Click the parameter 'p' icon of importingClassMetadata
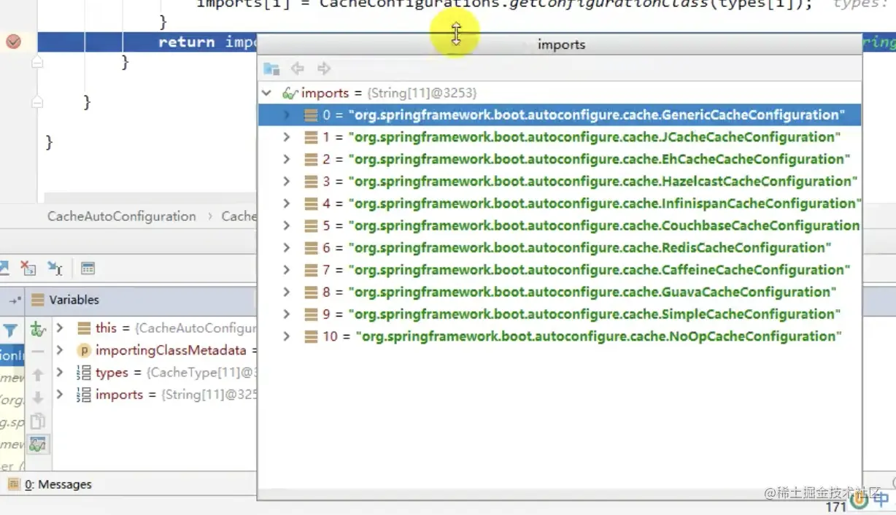This screenshot has width=896, height=515. [84, 350]
